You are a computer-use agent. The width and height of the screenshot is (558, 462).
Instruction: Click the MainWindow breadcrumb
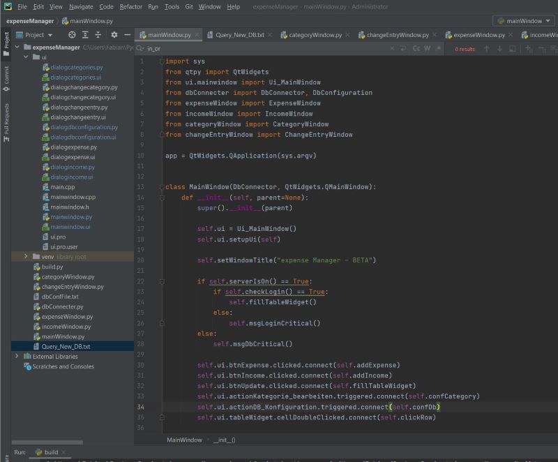coord(184,440)
